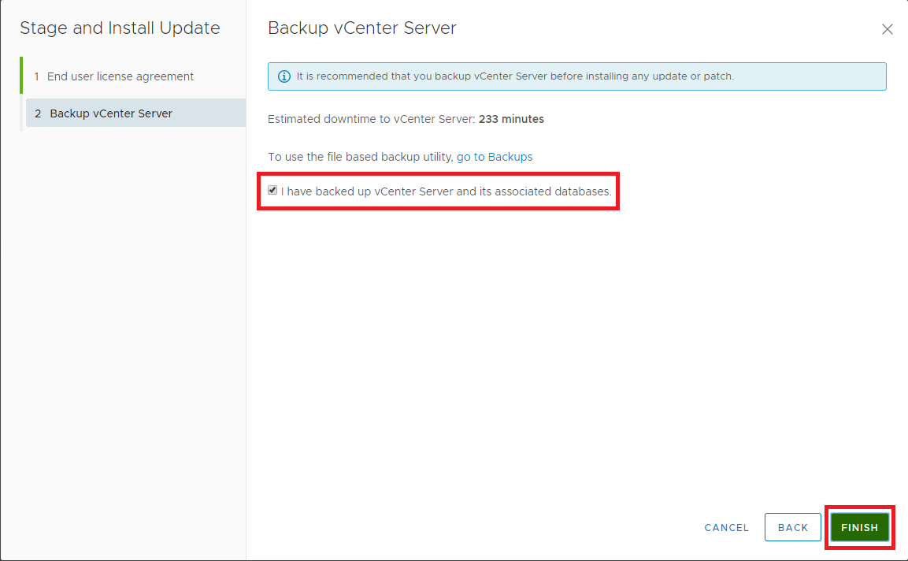Click the green progress bar beside step 1

(21, 76)
